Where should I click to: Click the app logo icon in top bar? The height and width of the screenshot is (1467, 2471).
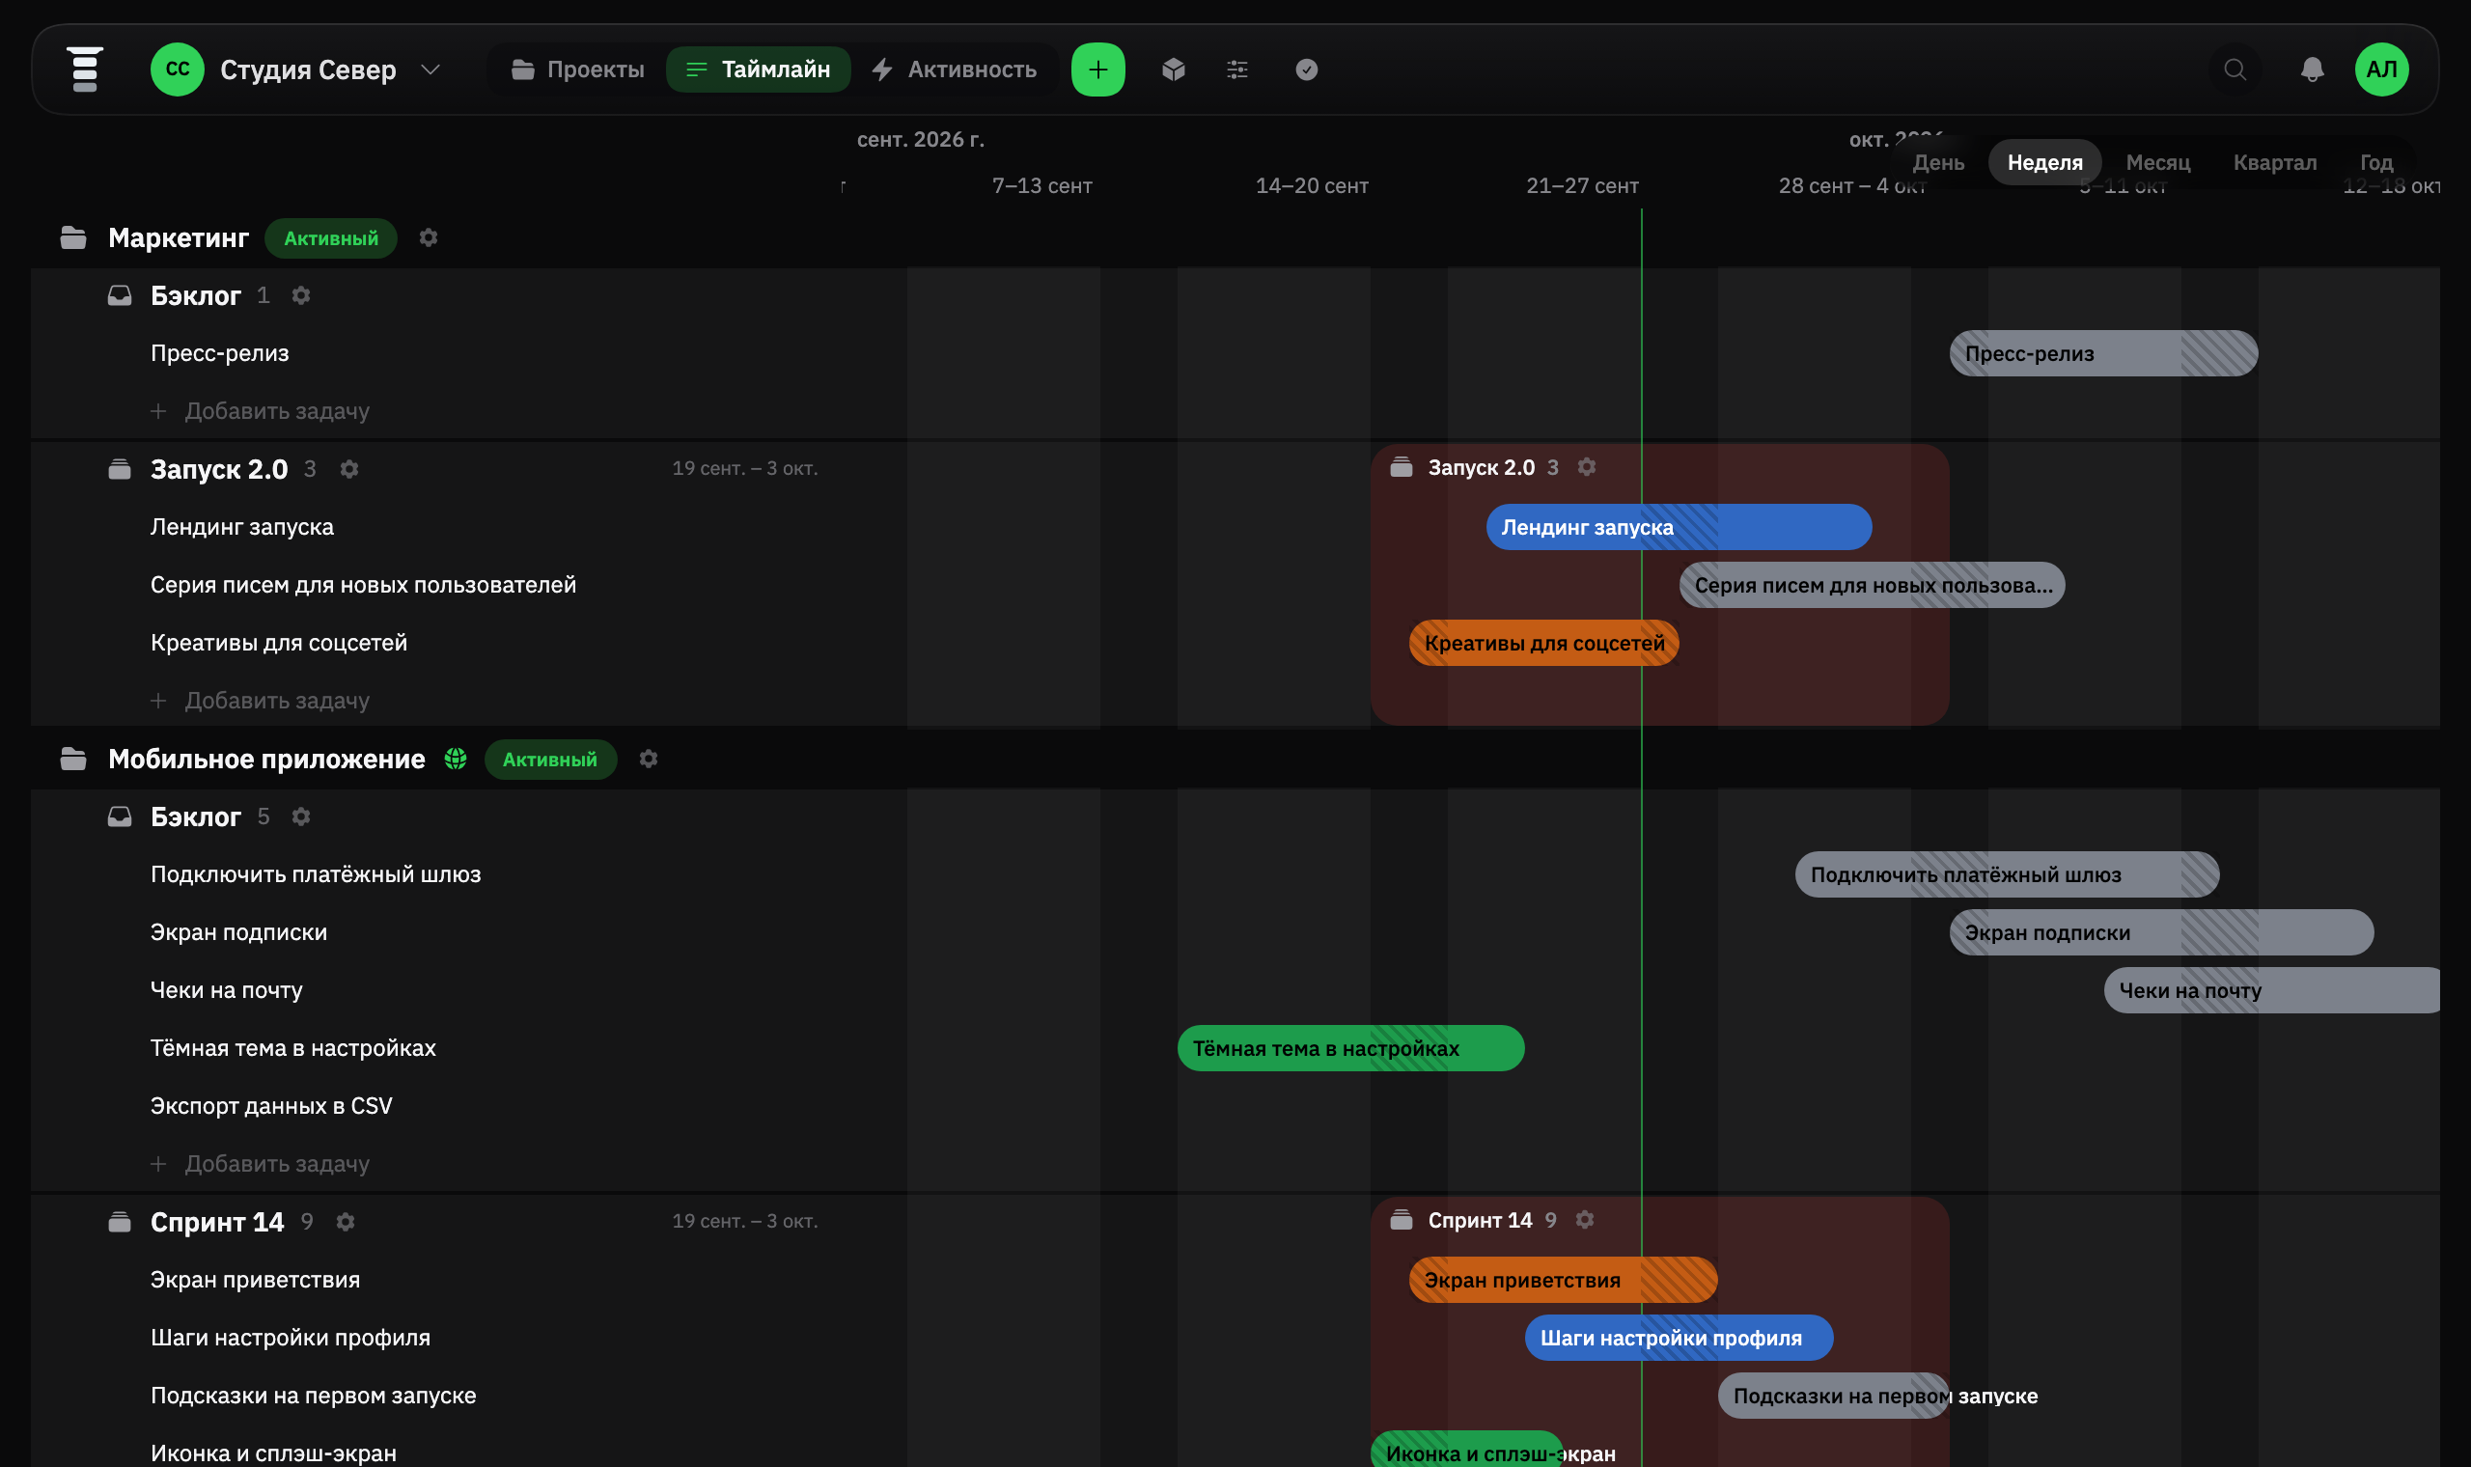point(85,69)
